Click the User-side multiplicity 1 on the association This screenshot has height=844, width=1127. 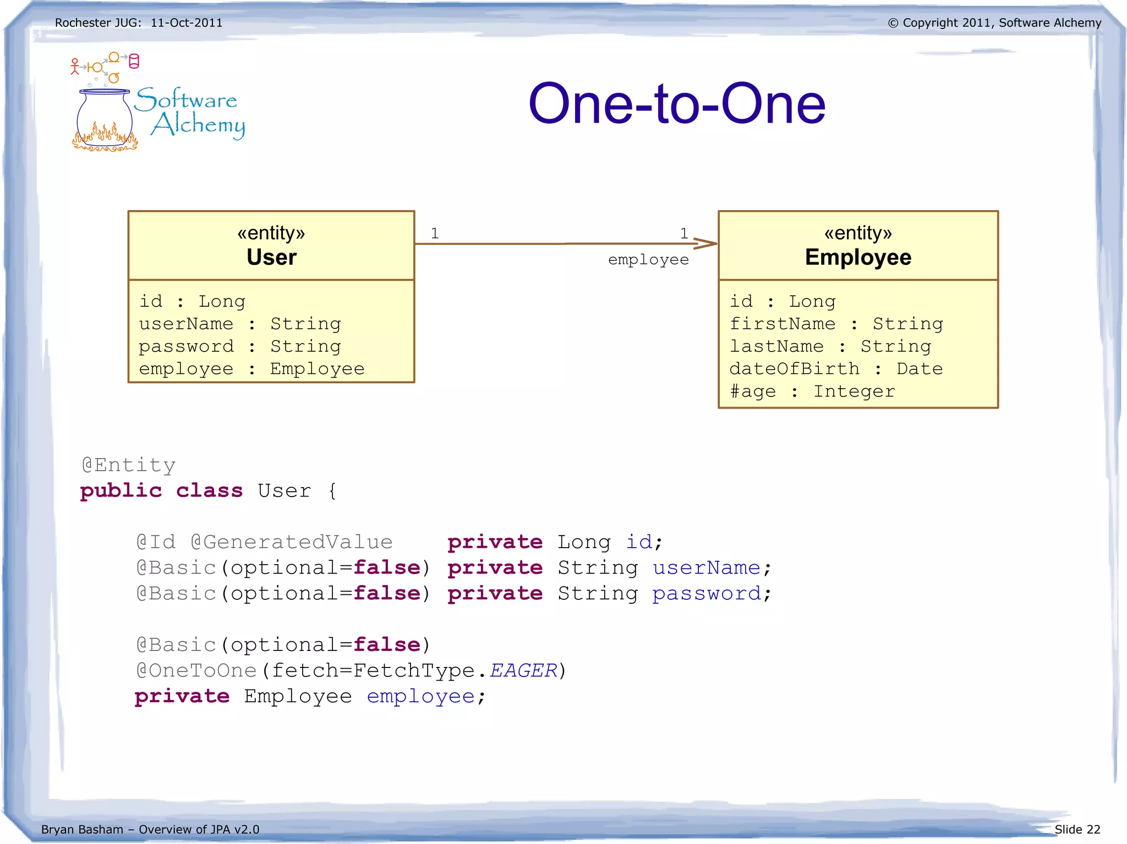coord(435,233)
